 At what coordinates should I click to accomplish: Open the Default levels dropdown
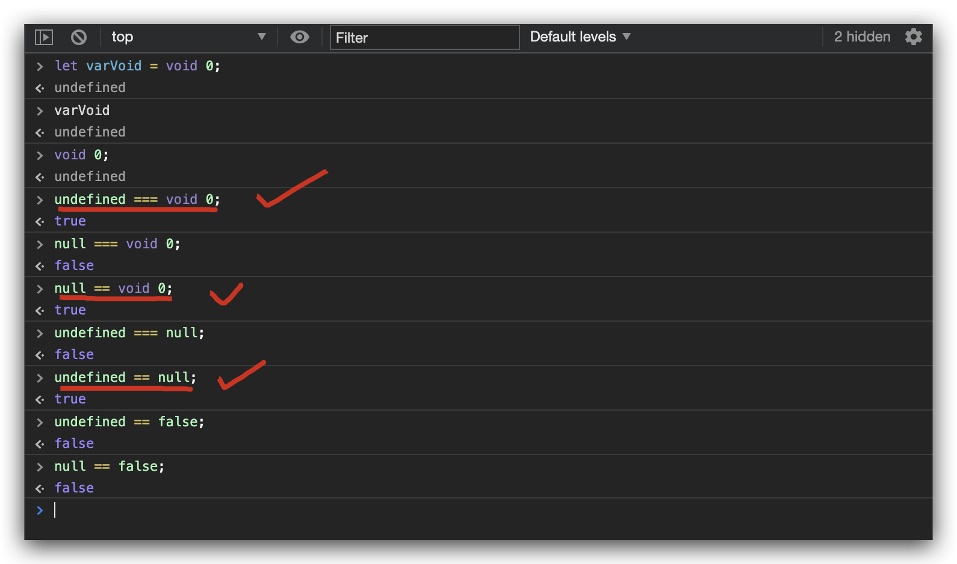click(580, 37)
